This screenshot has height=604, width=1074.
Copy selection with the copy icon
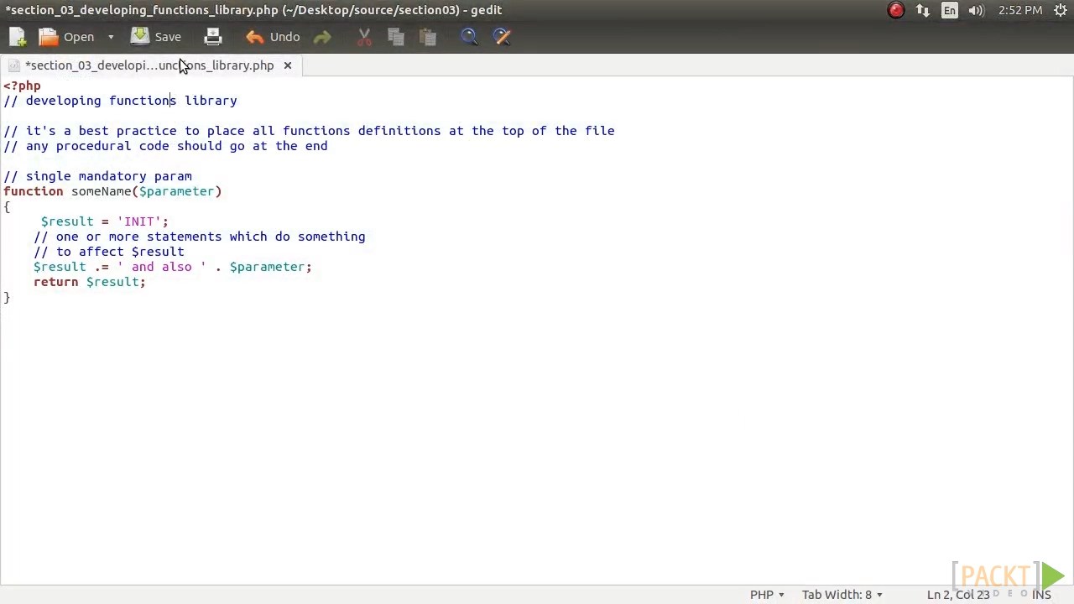[396, 37]
